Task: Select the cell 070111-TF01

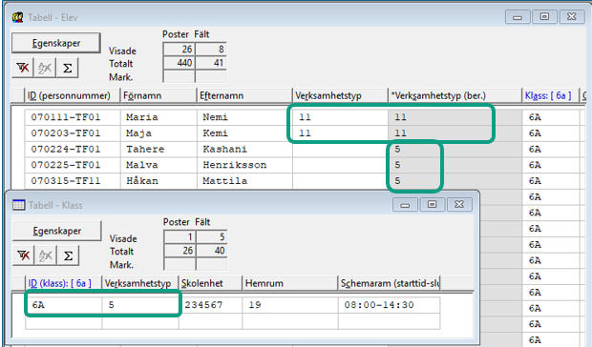Action: coord(73,117)
